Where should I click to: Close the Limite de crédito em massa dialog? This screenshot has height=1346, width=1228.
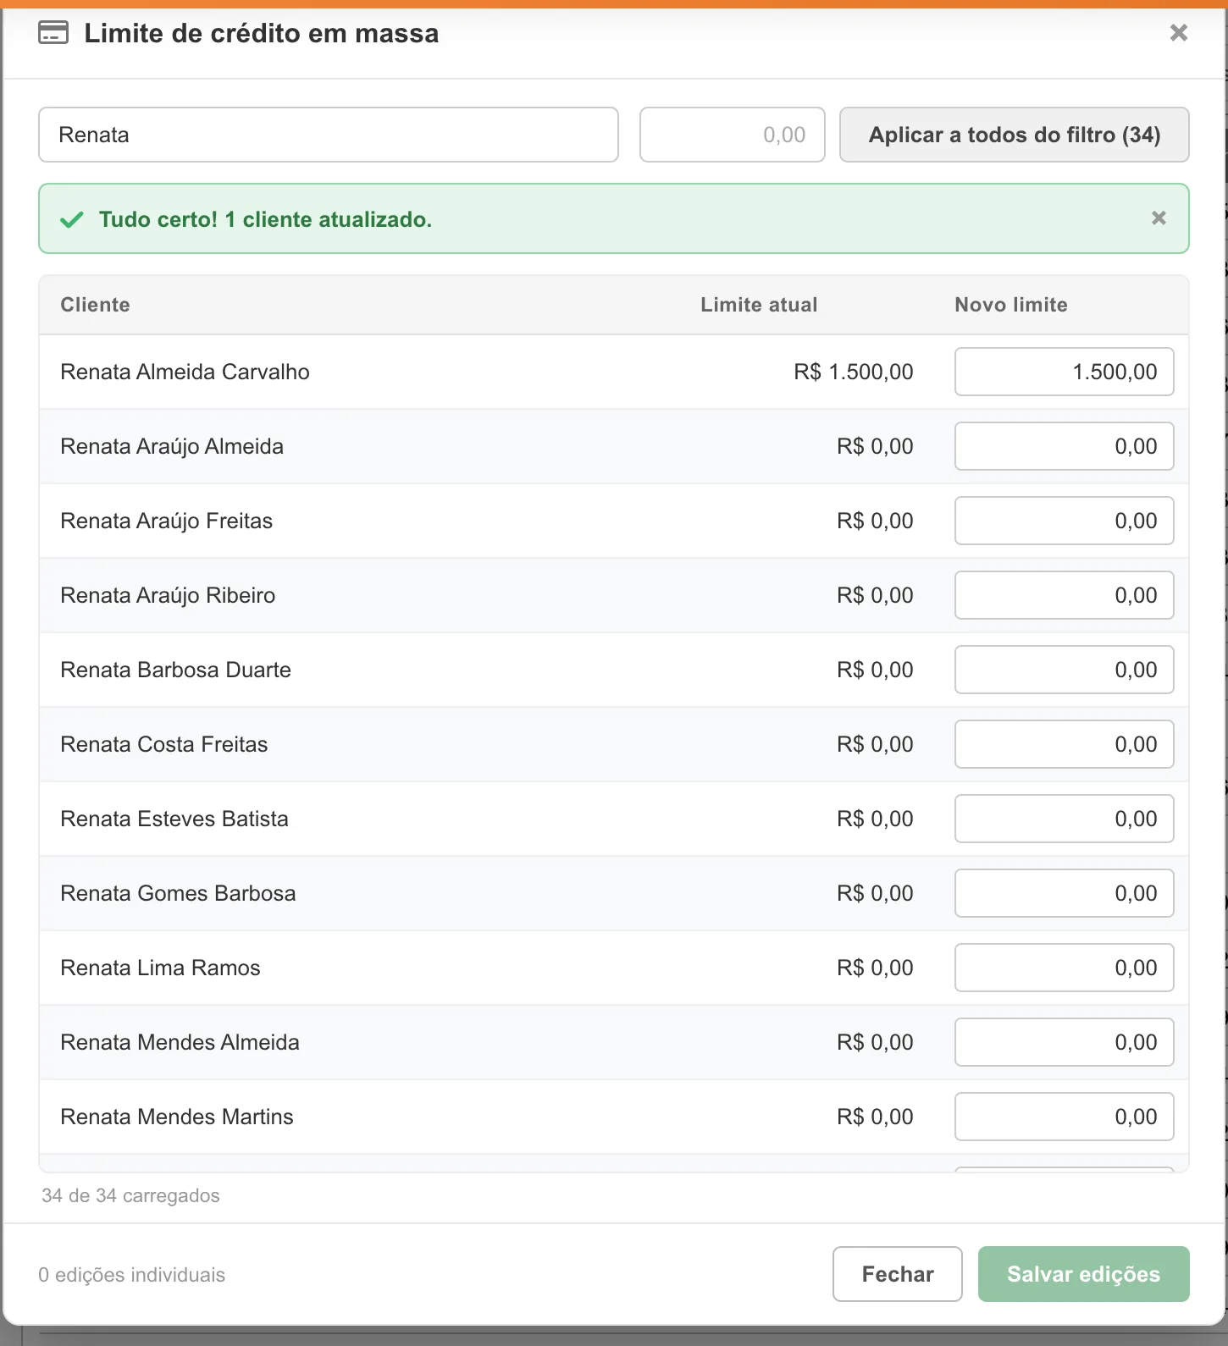[1178, 33]
